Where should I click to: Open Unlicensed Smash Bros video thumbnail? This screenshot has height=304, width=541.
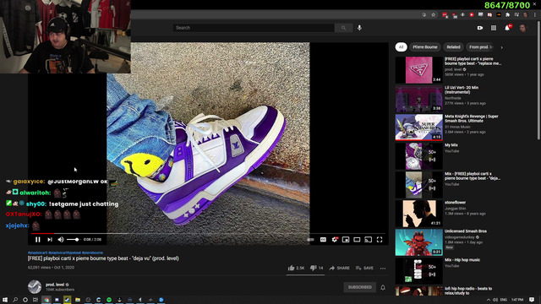pos(419,242)
